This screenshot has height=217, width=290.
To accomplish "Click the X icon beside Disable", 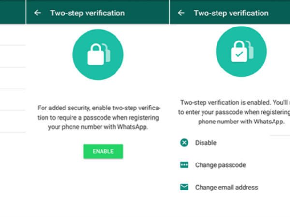I will [x=184, y=143].
